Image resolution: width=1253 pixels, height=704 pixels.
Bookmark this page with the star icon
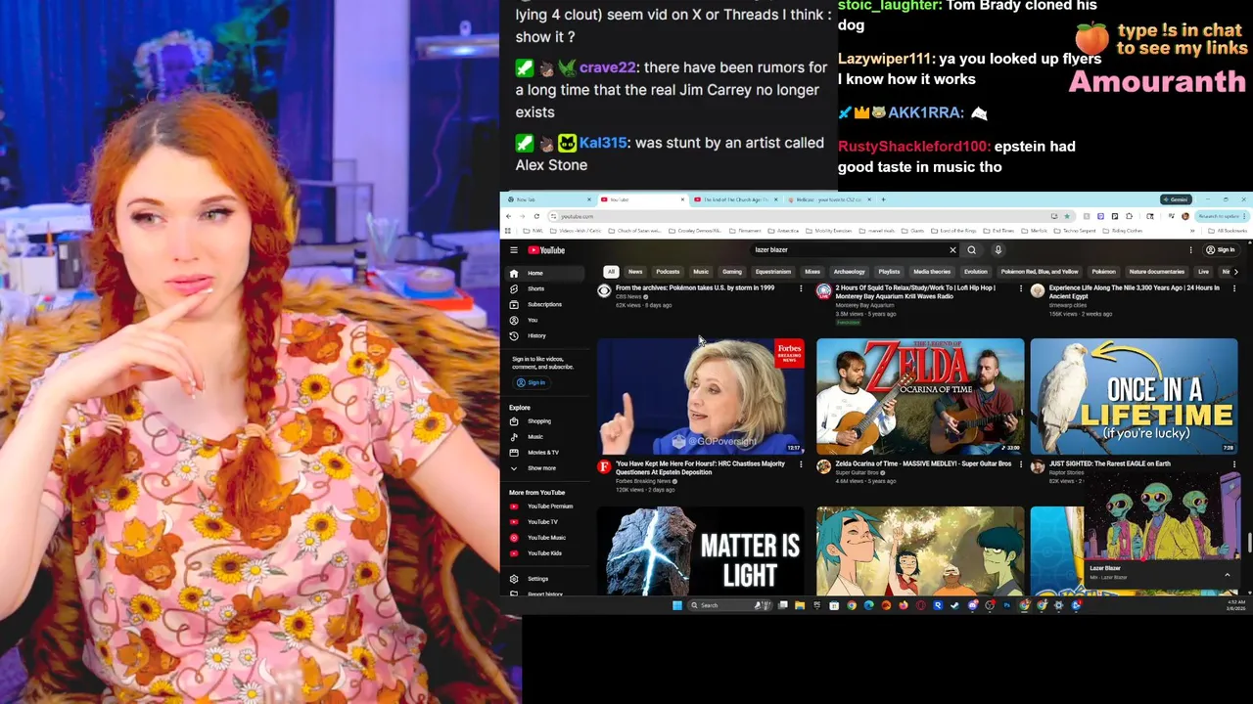pyautogui.click(x=1067, y=216)
